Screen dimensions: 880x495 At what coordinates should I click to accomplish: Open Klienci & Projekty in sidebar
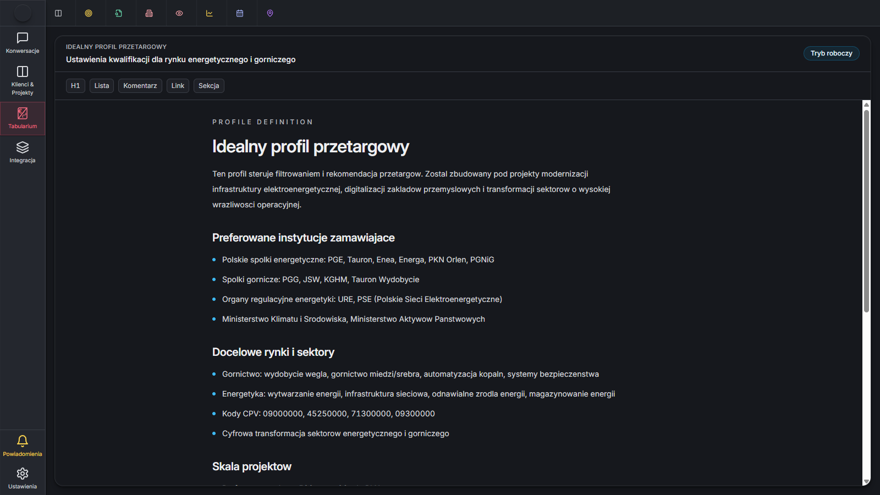point(23,80)
